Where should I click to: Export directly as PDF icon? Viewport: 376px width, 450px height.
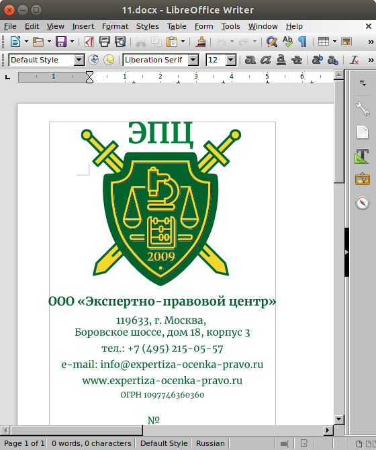[x=89, y=42]
